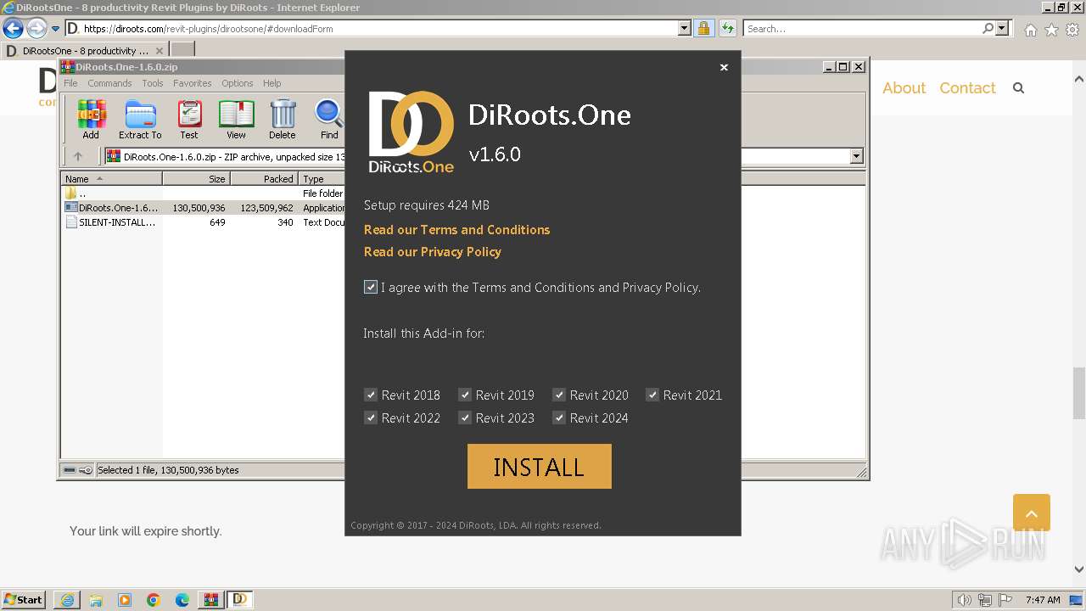1086x611 pixels.
Task: Open a new tab in Internet Explorer
Action: 182,50
